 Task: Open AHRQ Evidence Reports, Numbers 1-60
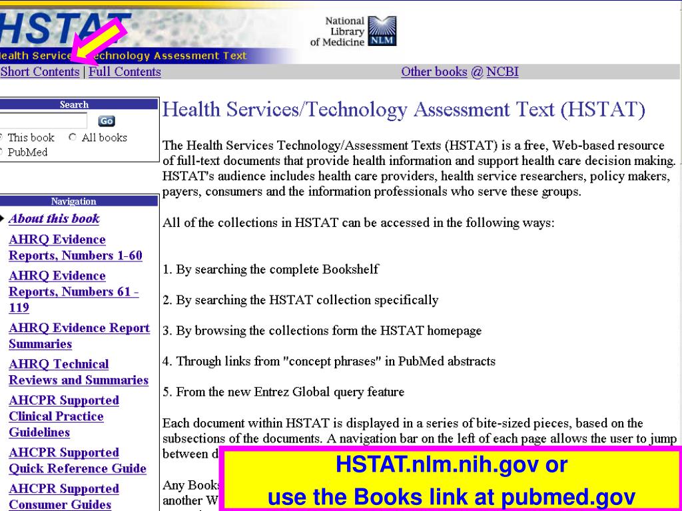tap(75, 248)
